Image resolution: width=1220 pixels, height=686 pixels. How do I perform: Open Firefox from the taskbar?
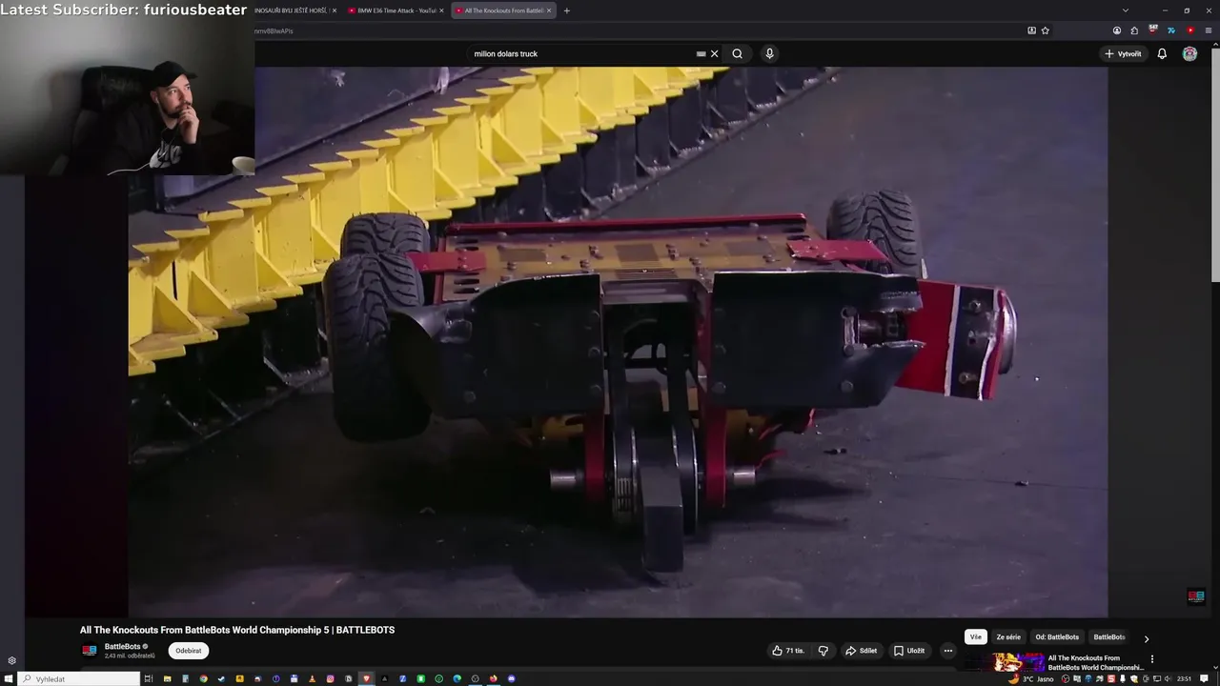tap(493, 678)
